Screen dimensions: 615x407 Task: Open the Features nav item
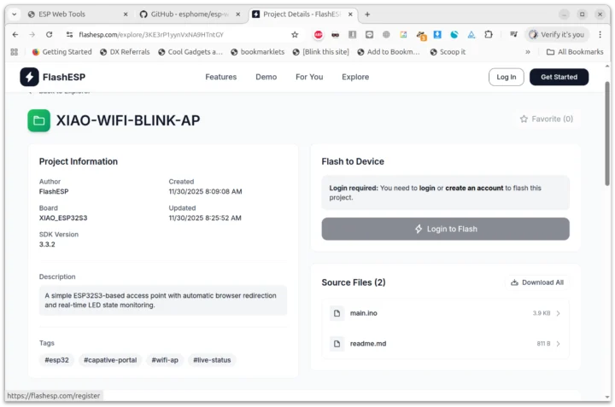pos(221,77)
